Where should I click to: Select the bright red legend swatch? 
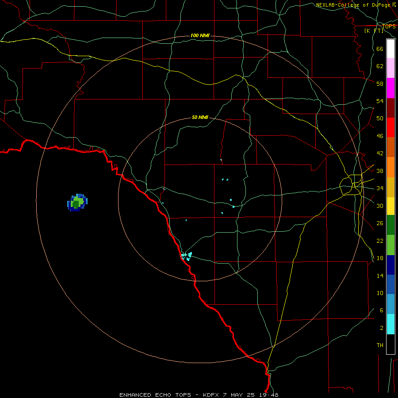pos(390,127)
